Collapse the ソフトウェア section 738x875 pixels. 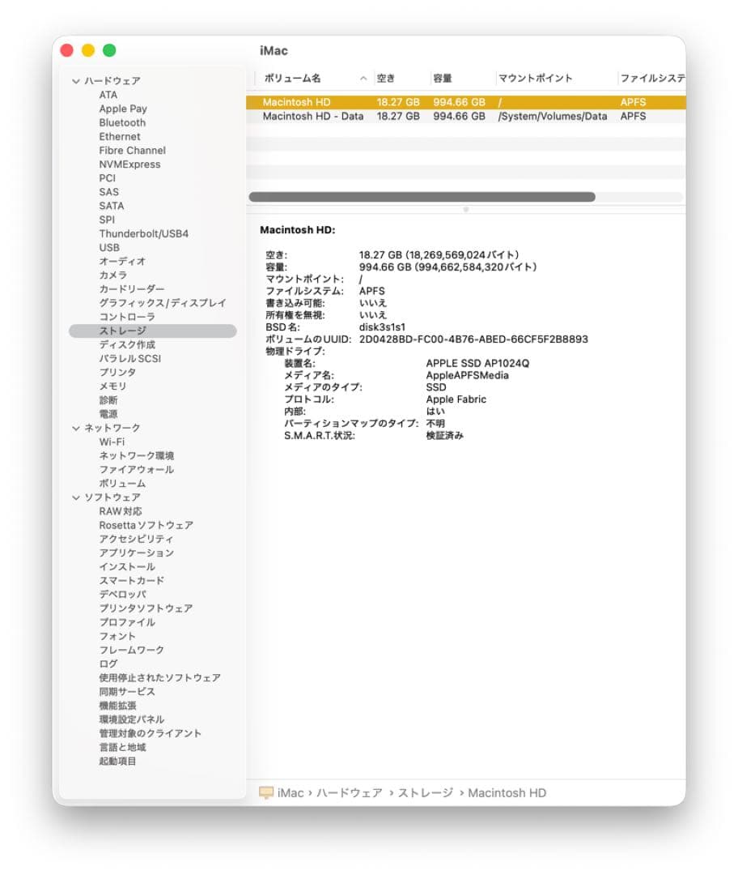coord(77,497)
